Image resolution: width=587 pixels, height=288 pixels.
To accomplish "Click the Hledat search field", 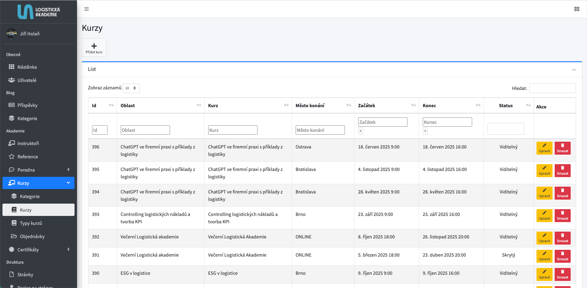I will (x=552, y=88).
